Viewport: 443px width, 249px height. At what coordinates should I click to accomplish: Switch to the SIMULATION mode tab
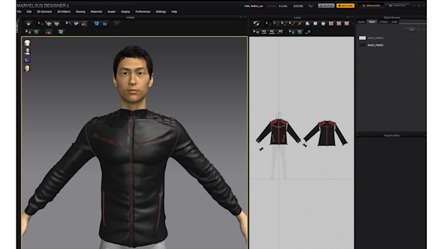(371, 6)
